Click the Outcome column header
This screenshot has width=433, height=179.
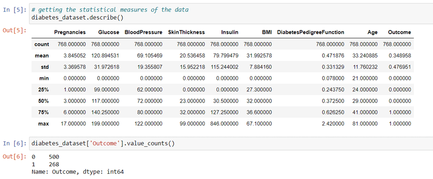pos(399,32)
